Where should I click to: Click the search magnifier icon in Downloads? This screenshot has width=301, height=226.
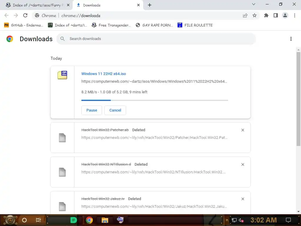point(62,39)
